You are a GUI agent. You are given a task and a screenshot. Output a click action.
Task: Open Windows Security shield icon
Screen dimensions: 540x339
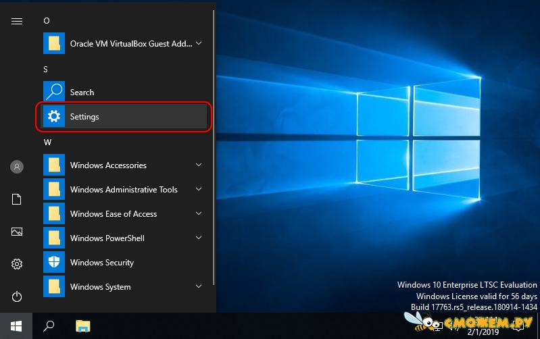point(54,262)
